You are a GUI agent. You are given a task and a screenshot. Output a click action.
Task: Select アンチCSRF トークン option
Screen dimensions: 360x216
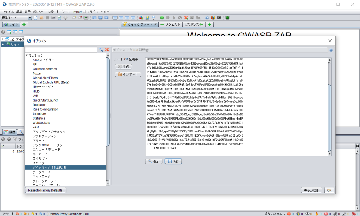[x=48, y=145]
